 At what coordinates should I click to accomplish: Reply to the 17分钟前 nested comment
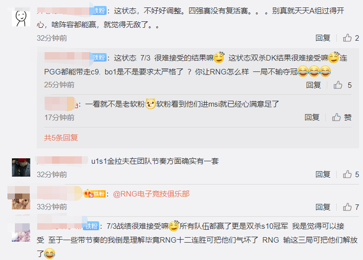(312, 117)
